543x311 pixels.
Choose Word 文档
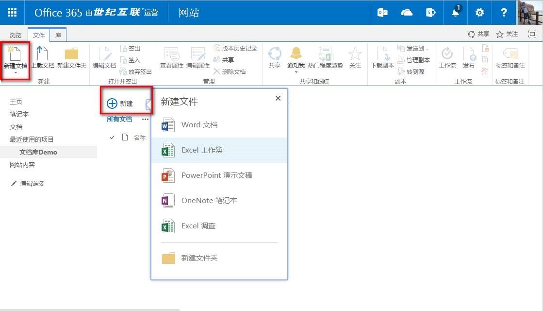point(219,125)
